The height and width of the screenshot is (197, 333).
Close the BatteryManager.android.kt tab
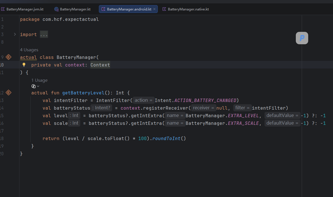pos(154,9)
